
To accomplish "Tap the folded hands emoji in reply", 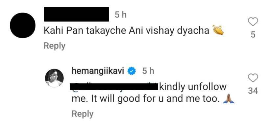I will tap(228, 99).
